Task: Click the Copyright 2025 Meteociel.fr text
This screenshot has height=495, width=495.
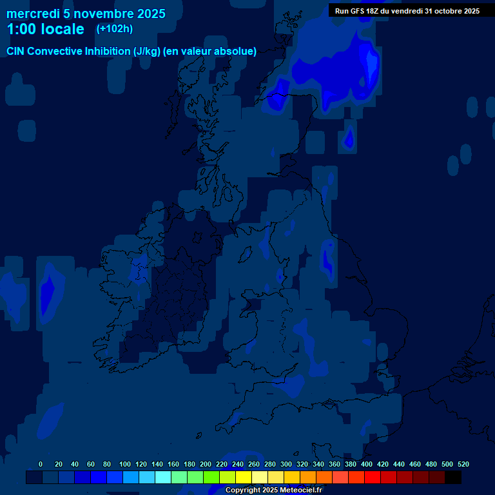Action: click(273, 490)
